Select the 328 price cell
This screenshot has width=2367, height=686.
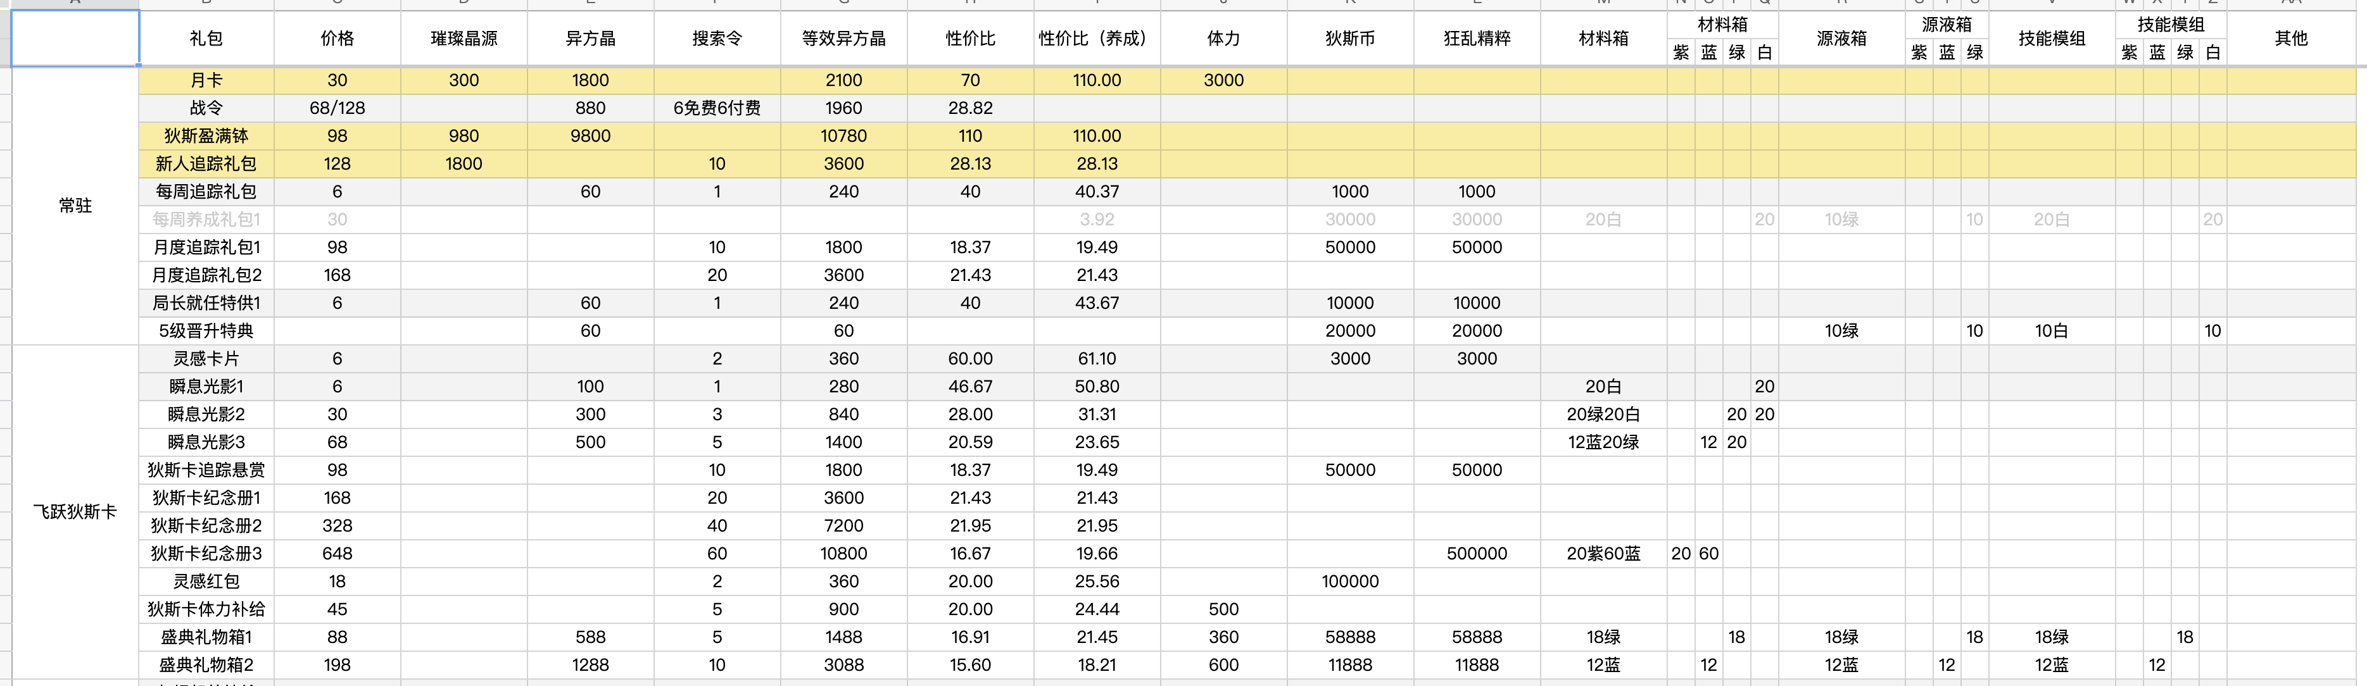338,525
